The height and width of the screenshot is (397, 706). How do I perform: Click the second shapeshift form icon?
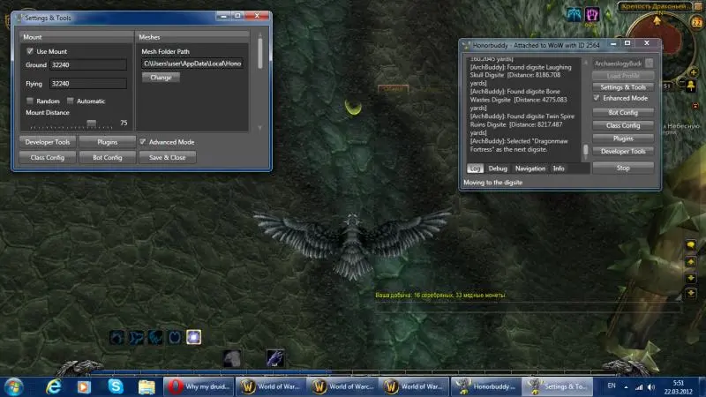tap(136, 337)
